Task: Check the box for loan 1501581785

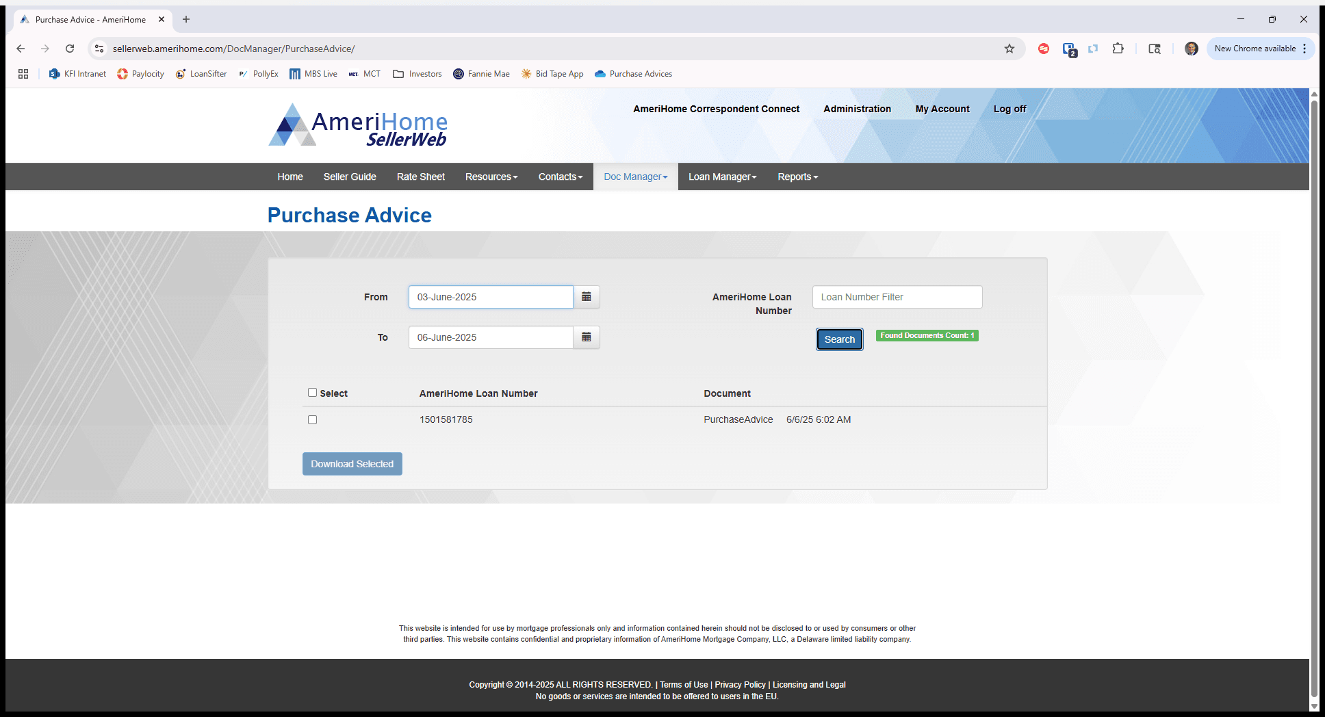Action: point(312,419)
